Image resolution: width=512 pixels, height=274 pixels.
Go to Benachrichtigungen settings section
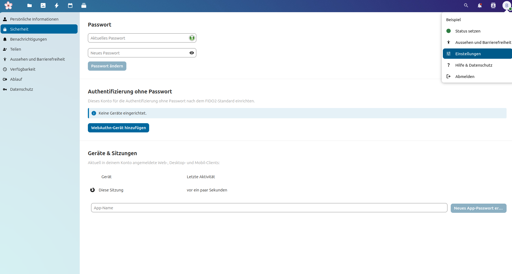pos(28,39)
